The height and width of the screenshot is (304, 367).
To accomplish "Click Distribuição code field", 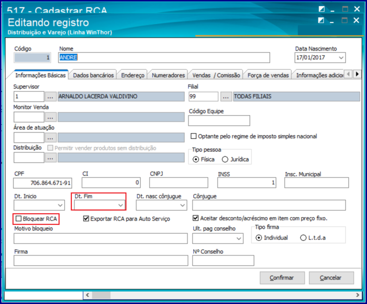I will coord(29,158).
